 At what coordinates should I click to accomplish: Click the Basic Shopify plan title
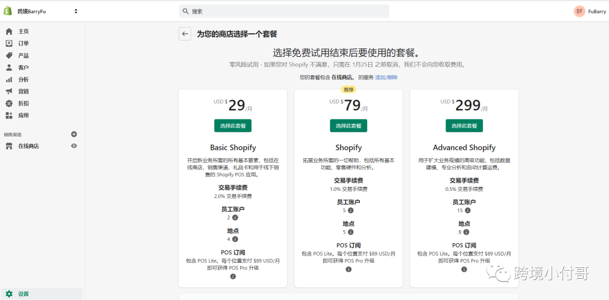233,147
